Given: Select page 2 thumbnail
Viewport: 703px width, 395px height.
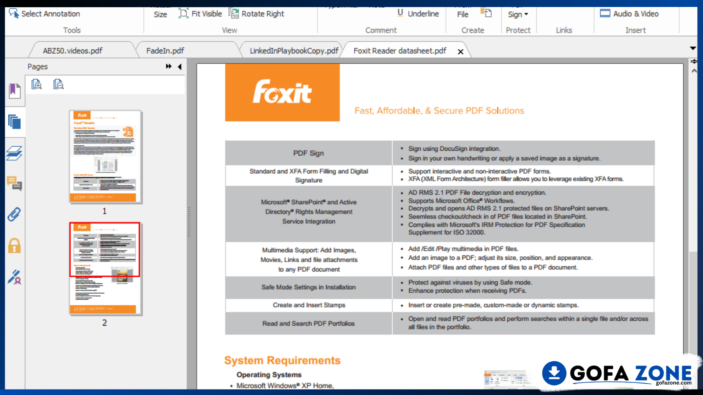Looking at the screenshot, I should pyautogui.click(x=105, y=268).
